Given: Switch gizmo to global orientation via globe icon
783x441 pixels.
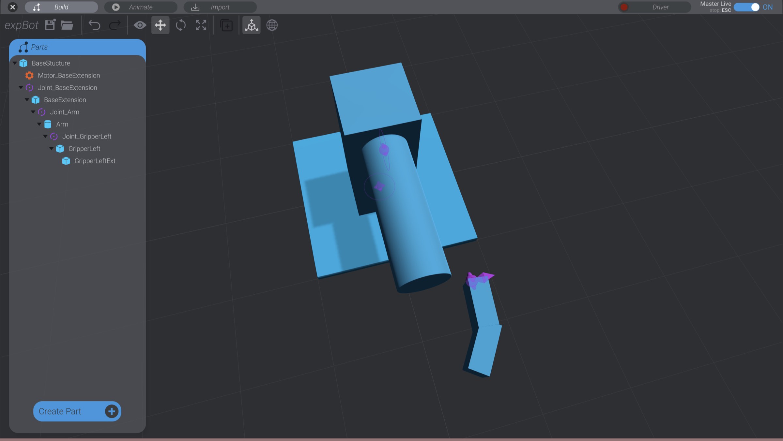Looking at the screenshot, I should [272, 25].
